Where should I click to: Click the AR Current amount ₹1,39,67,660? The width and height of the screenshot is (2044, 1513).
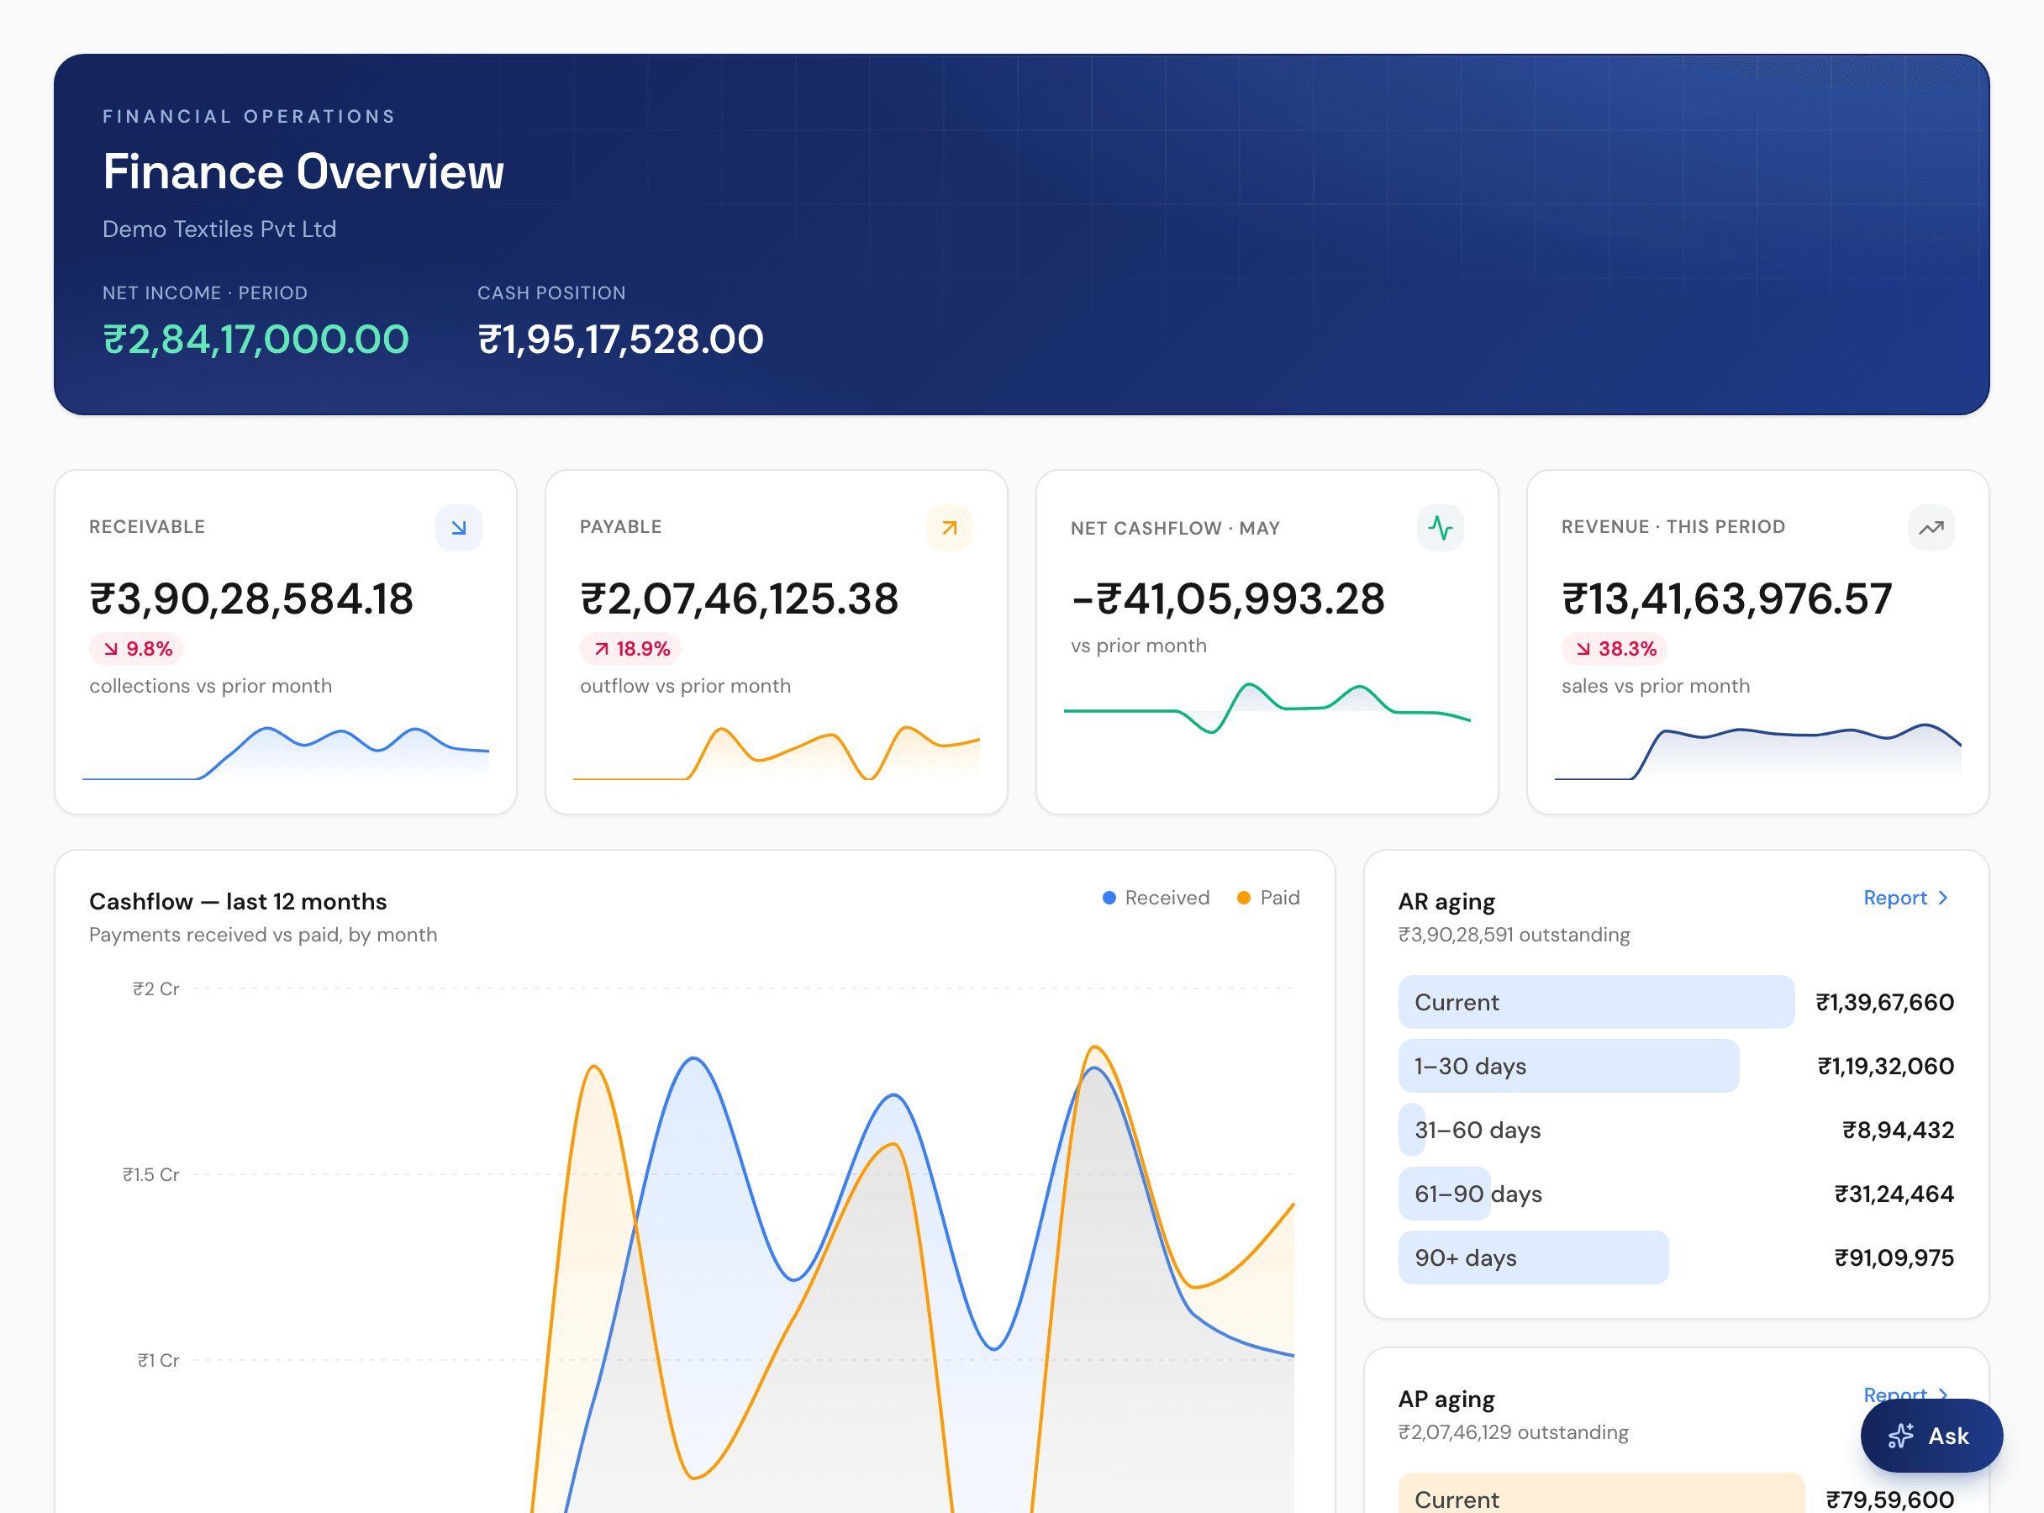(x=1884, y=1002)
